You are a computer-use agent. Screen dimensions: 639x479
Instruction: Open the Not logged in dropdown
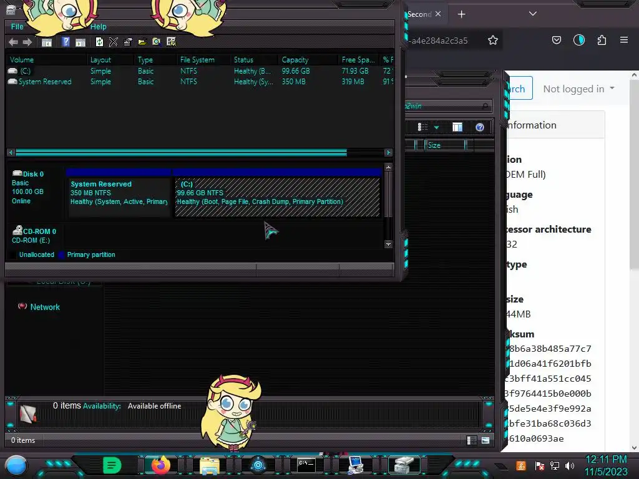[x=578, y=89]
